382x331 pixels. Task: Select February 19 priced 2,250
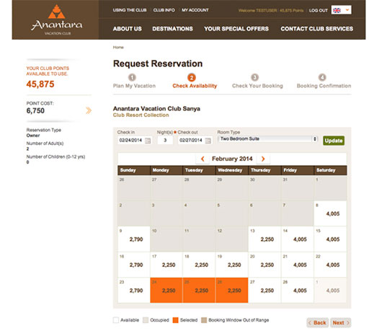232,265
